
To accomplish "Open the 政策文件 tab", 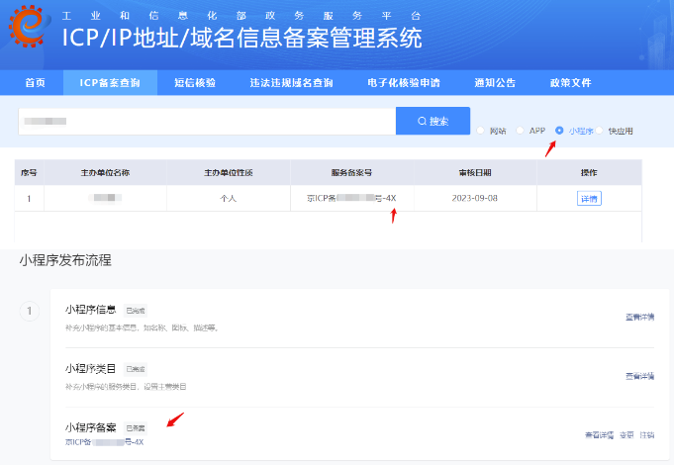I will (570, 83).
